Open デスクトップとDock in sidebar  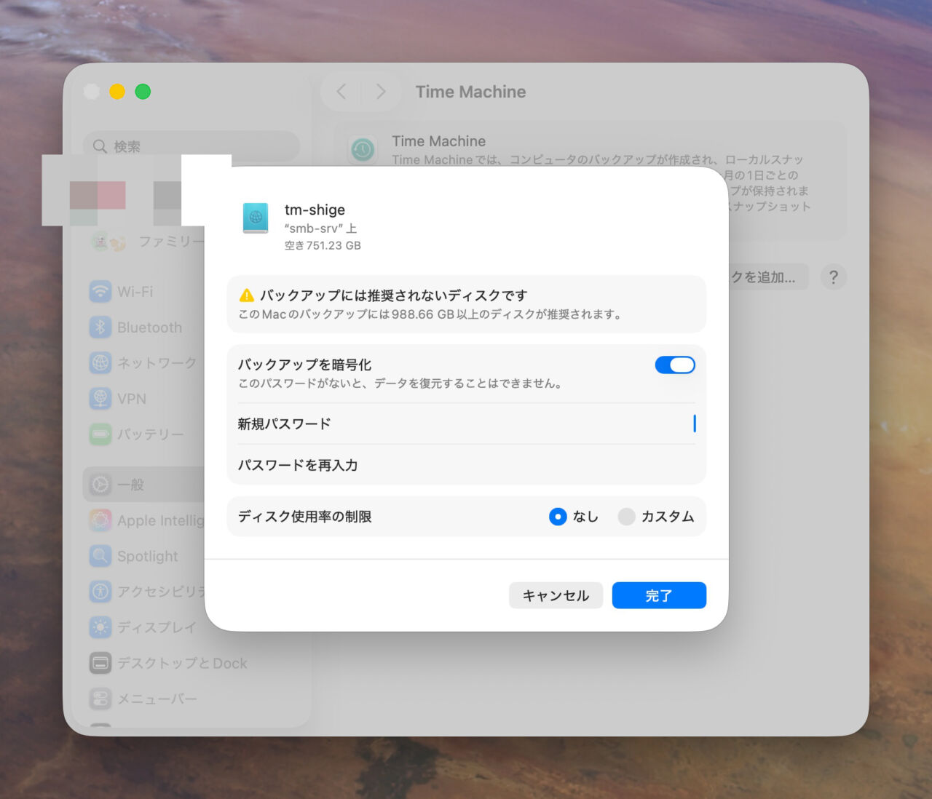168,663
